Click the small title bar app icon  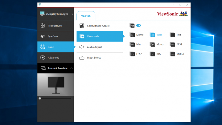click(x=40, y=5)
